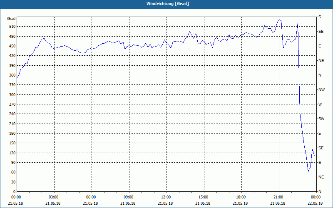
Task: Select the 30 y-axis value
Action: [x=13, y=182]
